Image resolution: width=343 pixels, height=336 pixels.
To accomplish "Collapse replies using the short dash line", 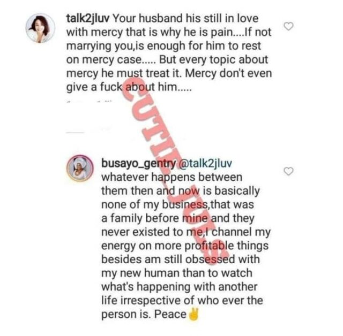I will click(75, 133).
